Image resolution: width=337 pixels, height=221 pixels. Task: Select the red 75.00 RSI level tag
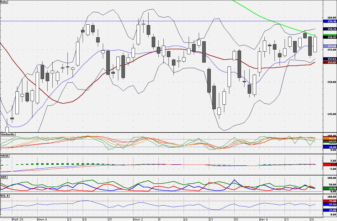pyautogui.click(x=329, y=201)
